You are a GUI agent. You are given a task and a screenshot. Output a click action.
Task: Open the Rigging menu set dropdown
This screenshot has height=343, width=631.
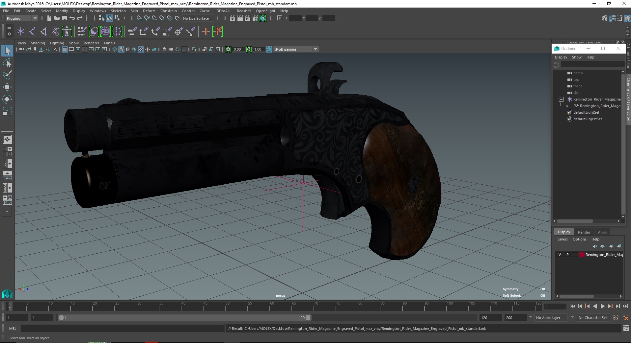(x=22, y=18)
